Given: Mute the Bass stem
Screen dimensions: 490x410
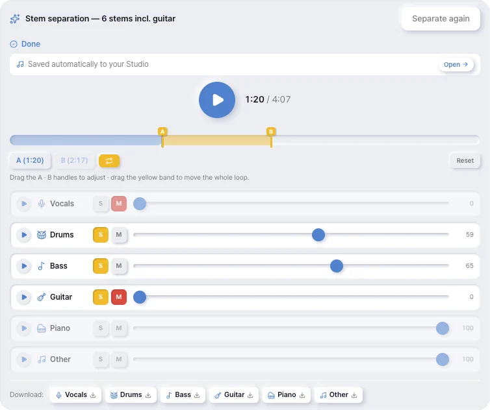Looking at the screenshot, I should (x=119, y=266).
